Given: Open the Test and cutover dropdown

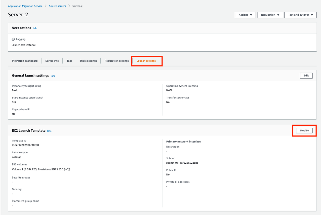Looking at the screenshot, I should (300, 15).
